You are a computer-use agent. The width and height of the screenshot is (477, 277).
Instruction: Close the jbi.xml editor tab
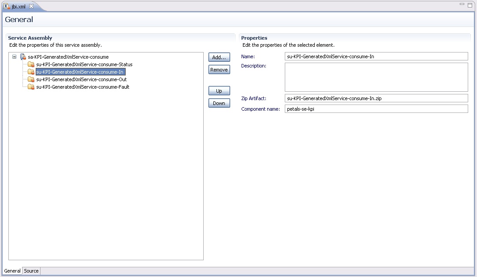31,6
